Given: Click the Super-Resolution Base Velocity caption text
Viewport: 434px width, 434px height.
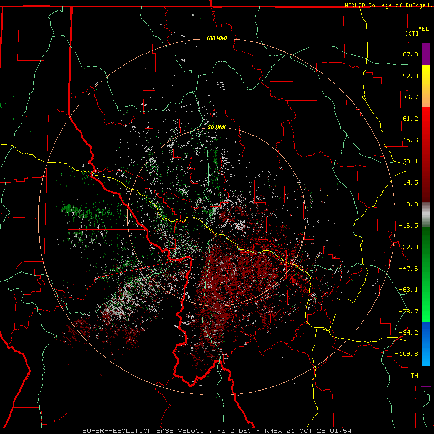Looking at the screenshot, I should (217, 431).
